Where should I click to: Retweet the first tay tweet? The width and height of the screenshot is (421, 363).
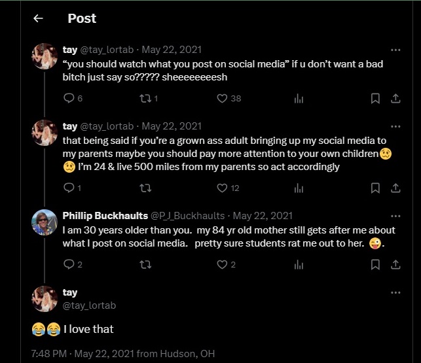(147, 98)
